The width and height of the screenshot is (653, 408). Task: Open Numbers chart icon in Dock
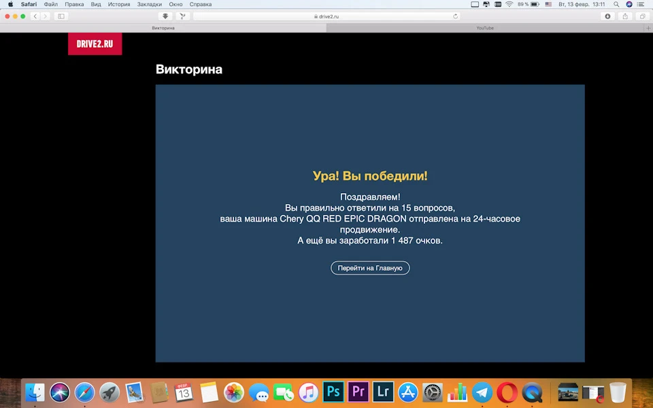tap(457, 392)
